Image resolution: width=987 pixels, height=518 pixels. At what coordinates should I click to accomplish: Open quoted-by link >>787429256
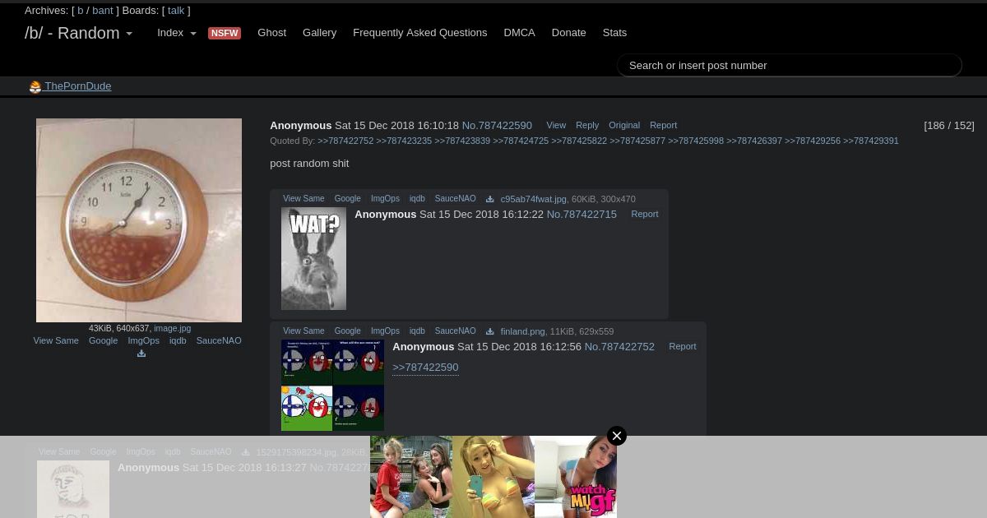[x=813, y=141]
